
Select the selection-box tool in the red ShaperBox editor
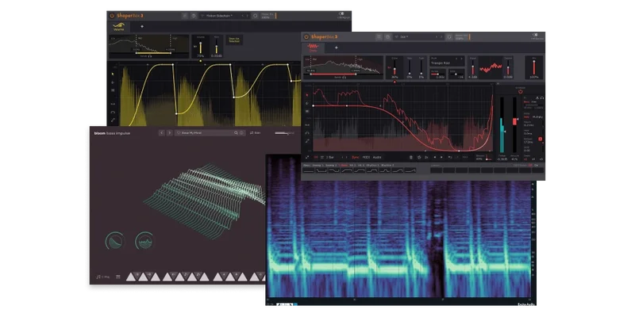coord(307,111)
